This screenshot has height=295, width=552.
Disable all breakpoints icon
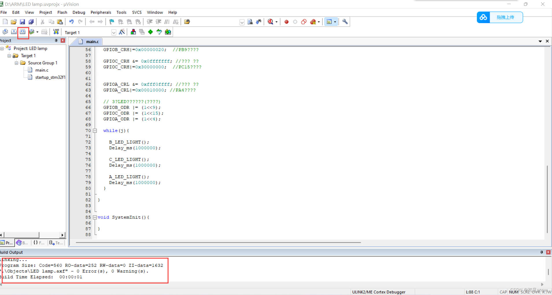[x=304, y=22]
